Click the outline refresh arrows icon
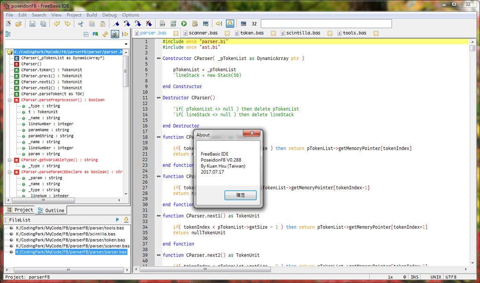 click(105, 34)
